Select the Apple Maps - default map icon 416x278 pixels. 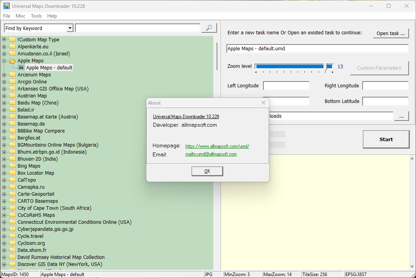(x=21, y=67)
